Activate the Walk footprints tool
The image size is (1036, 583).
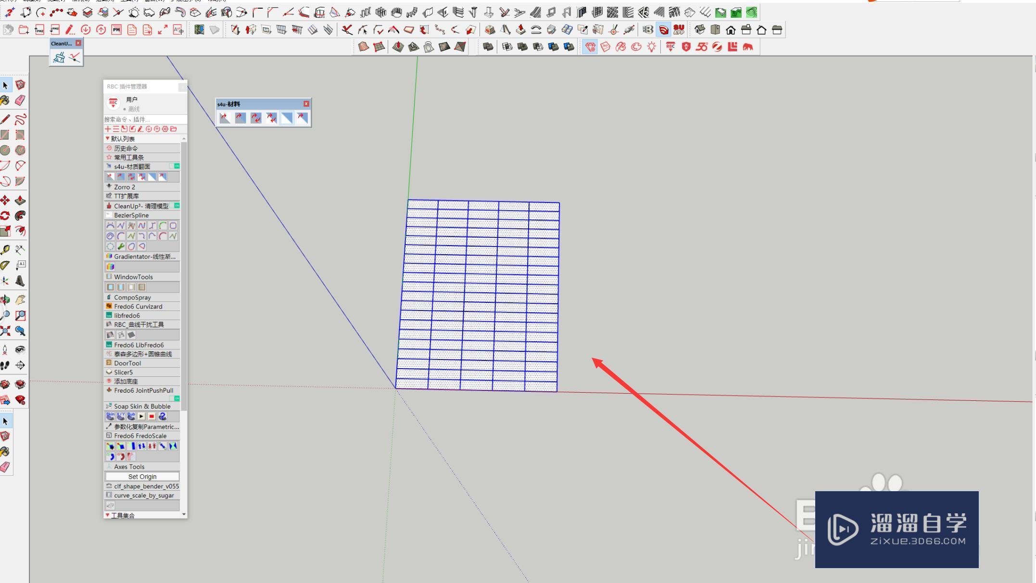[5, 365]
